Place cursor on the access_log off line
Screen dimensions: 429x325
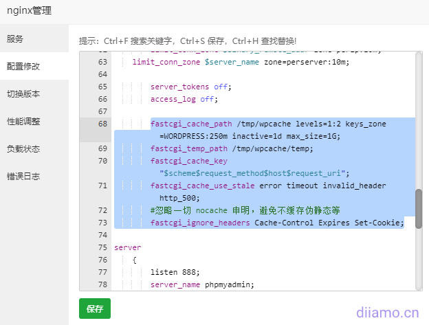click(x=183, y=99)
